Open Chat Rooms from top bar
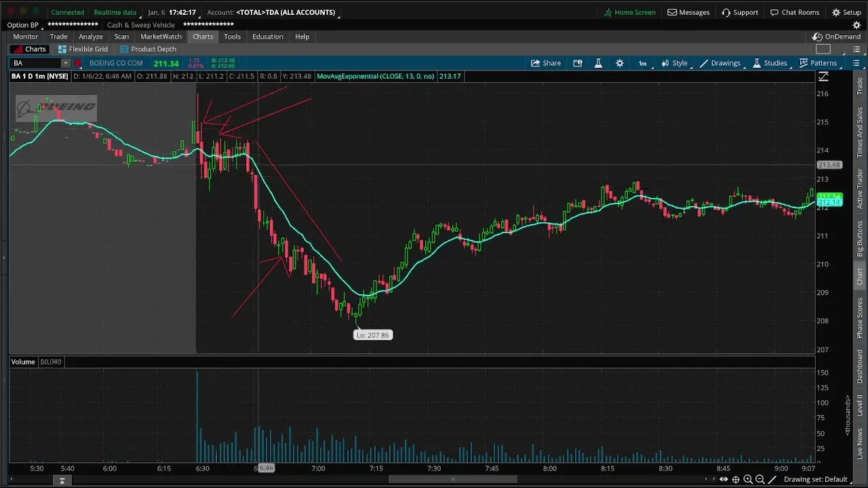This screenshot has width=868, height=488. point(794,12)
